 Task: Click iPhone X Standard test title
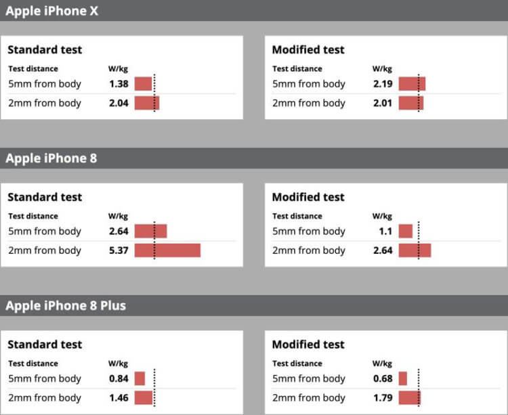click(x=45, y=50)
